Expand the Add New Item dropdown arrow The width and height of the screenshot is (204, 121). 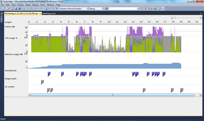pyautogui.click(x=10, y=9)
